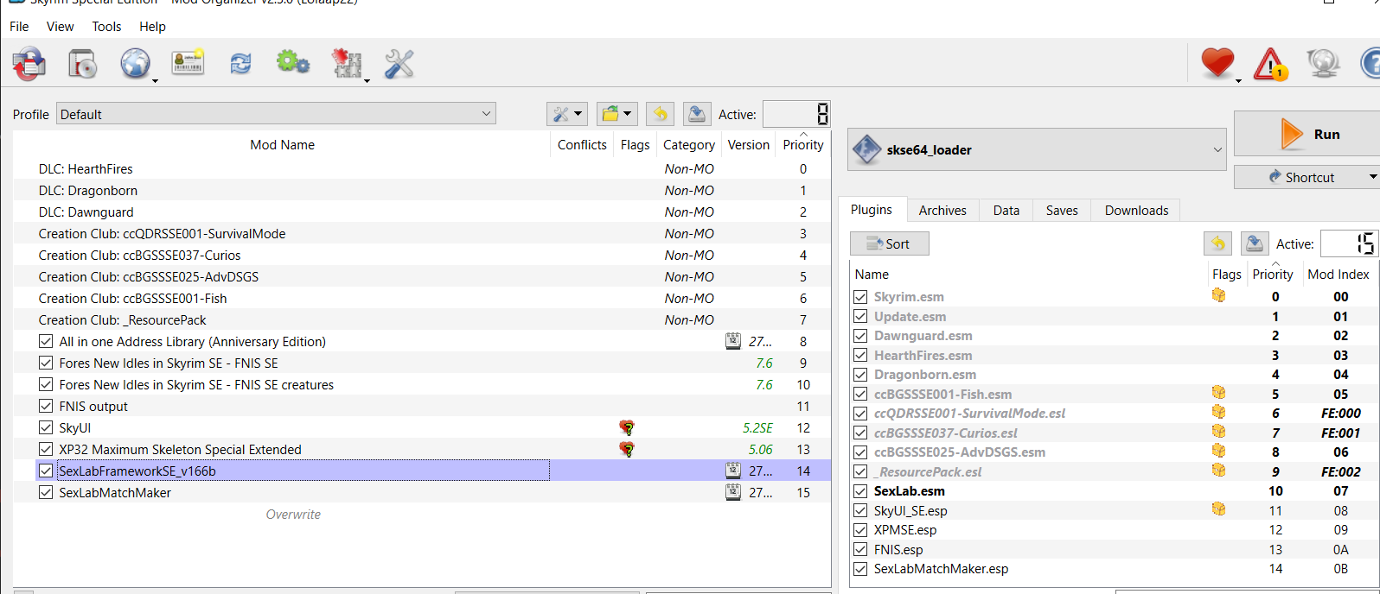Click the ccBGSSSE001-Fish.esm flag icon
The height and width of the screenshot is (594, 1380).
click(x=1218, y=393)
